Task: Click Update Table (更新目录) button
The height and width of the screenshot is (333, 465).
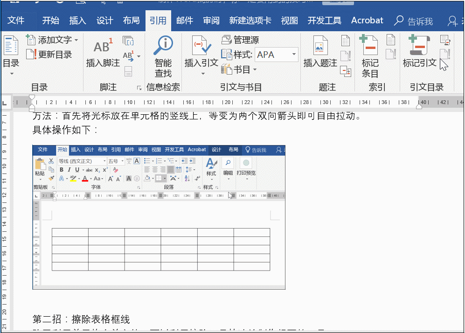Action: click(x=49, y=55)
